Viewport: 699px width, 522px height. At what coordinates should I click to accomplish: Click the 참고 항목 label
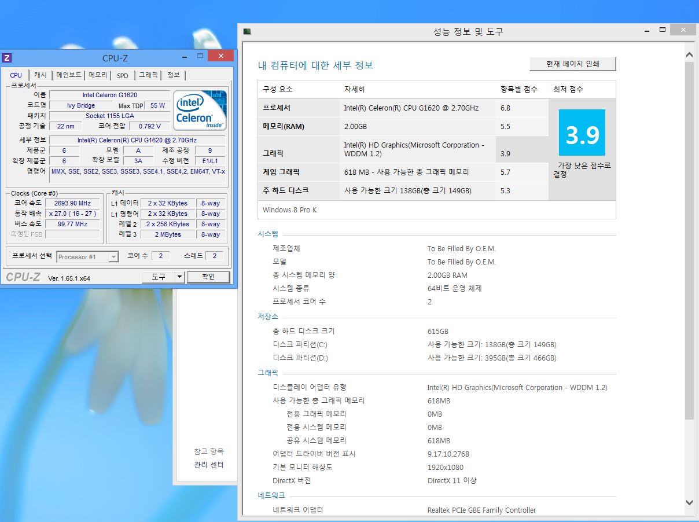pyautogui.click(x=209, y=451)
